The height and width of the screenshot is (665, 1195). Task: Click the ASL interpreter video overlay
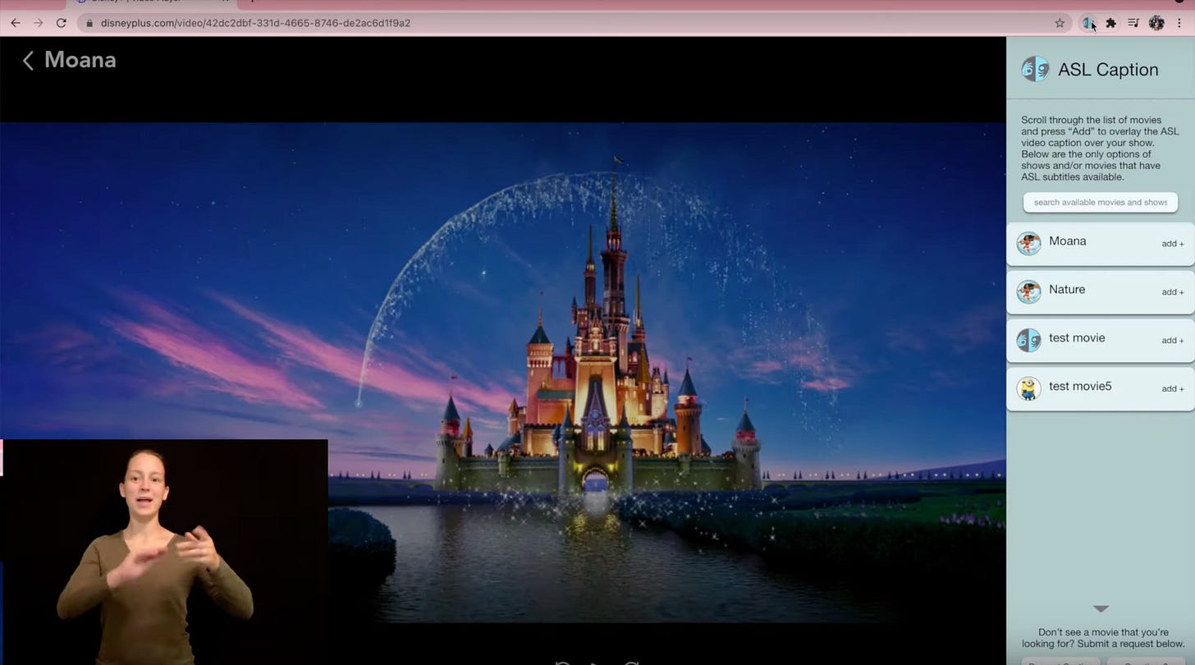pos(164,552)
